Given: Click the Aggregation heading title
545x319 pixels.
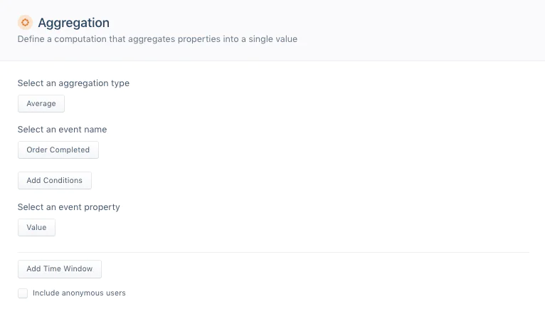Looking at the screenshot, I should click(x=74, y=23).
